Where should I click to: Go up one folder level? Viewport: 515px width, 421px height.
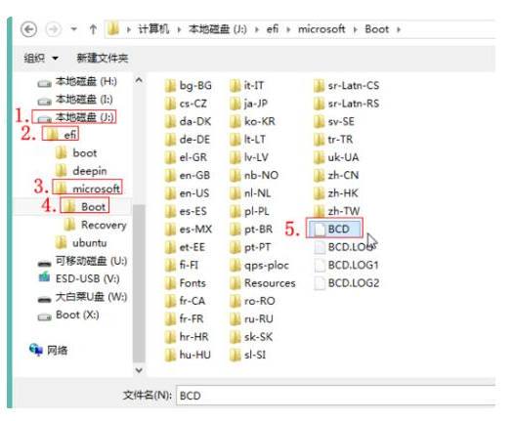coord(93,29)
